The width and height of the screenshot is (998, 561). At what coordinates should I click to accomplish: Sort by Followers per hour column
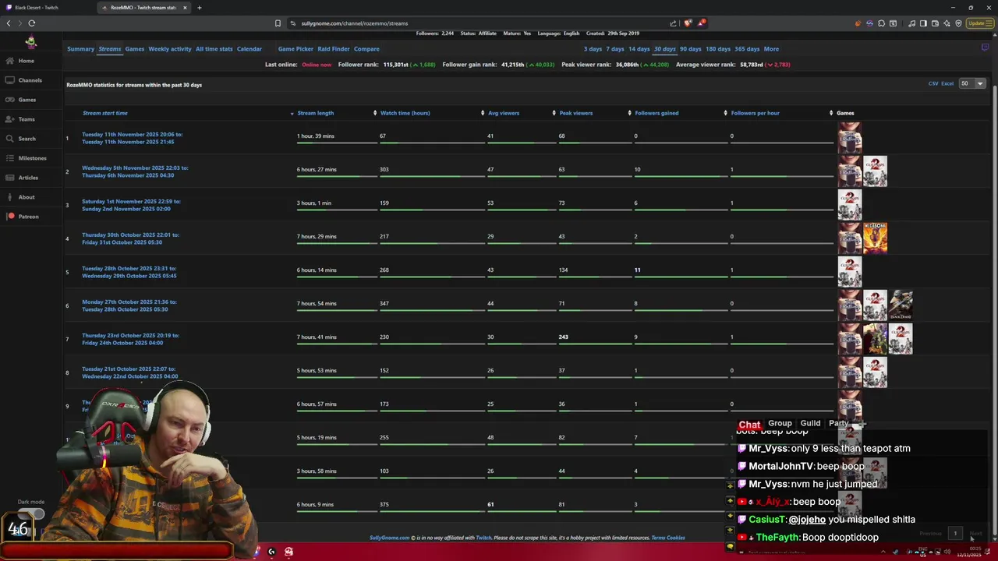[755, 113]
